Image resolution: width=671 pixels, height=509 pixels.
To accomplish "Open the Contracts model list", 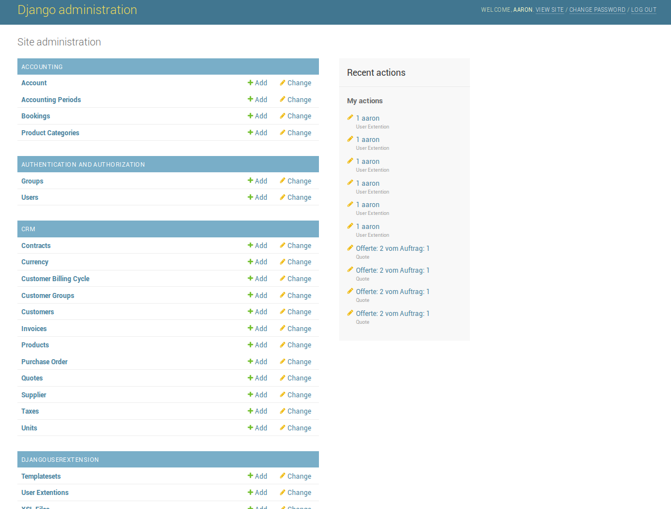I will [x=36, y=245].
